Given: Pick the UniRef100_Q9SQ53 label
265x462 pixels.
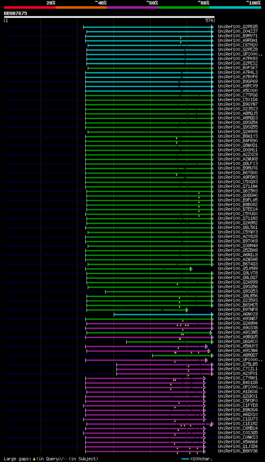Looking at the screenshot, I should (238, 292).
